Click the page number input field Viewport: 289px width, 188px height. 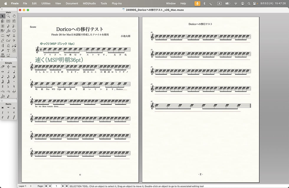(x=56, y=186)
